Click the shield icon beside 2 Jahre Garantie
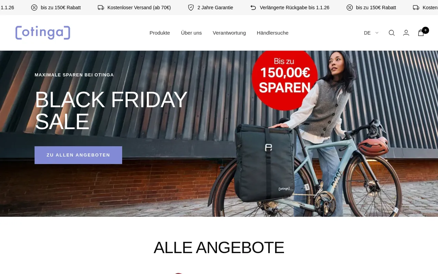This screenshot has width=438, height=274. pos(191,8)
